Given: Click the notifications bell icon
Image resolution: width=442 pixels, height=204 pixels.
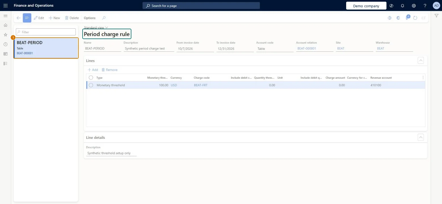Looking at the screenshot, I should point(403,6).
